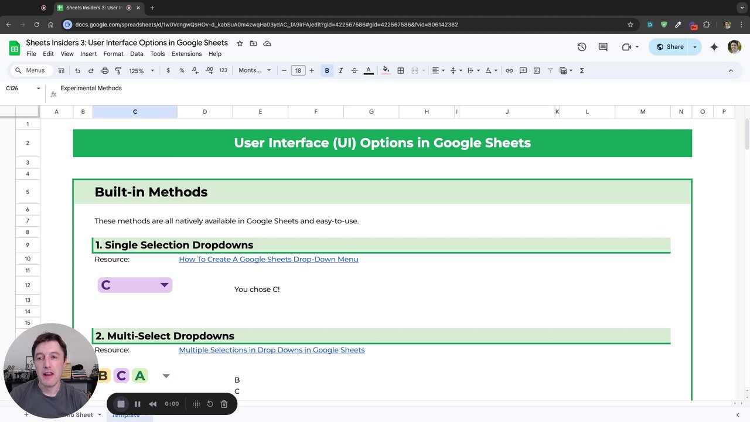Viewport: 750px width, 422px height.
Task: Open the Help menu
Action: pos(215,54)
